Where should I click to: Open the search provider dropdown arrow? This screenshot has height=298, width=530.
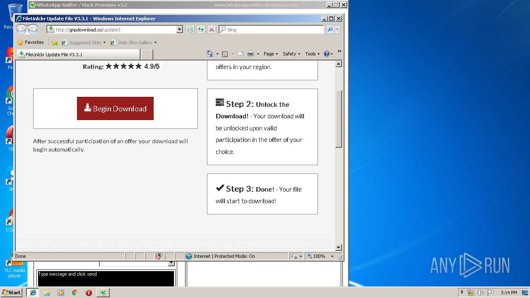[x=337, y=29]
